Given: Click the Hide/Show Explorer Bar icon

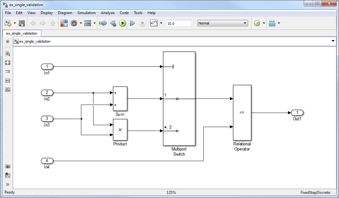Looking at the screenshot, I should 8,41.
